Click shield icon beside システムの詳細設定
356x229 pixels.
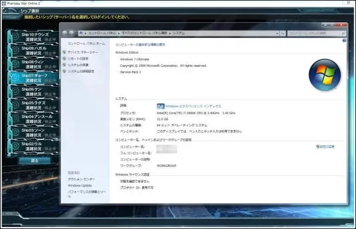pos(65,71)
